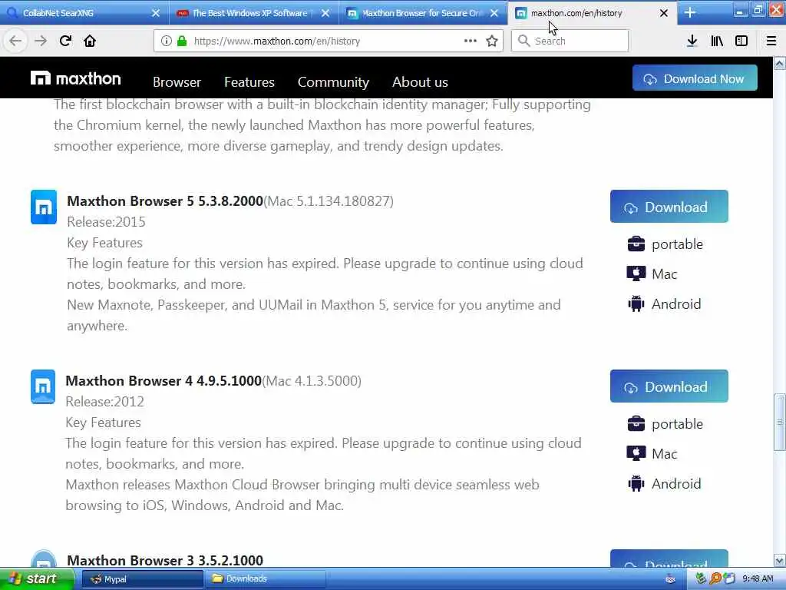This screenshot has width=786, height=590.
Task: Choose Mac download for Maxthon 5
Action: pyautogui.click(x=652, y=273)
